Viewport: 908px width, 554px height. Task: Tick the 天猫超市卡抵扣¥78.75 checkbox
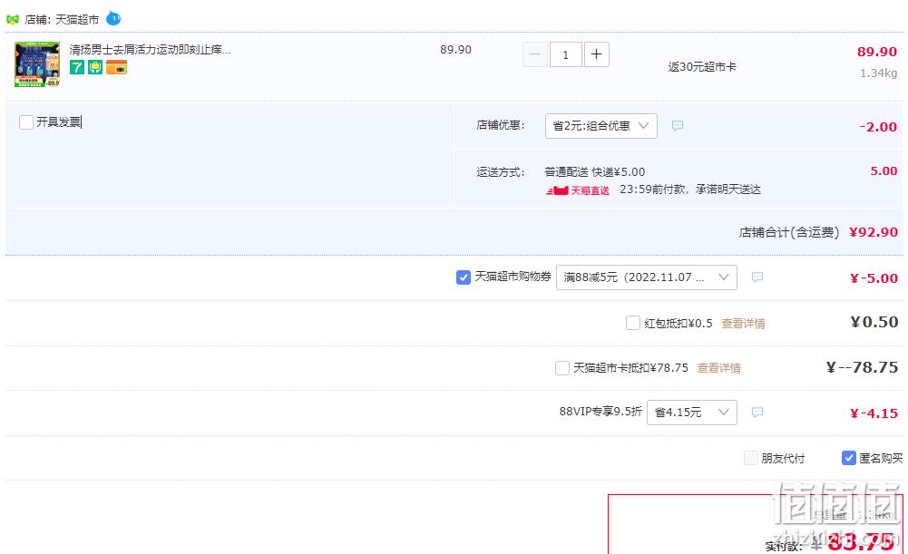[562, 367]
